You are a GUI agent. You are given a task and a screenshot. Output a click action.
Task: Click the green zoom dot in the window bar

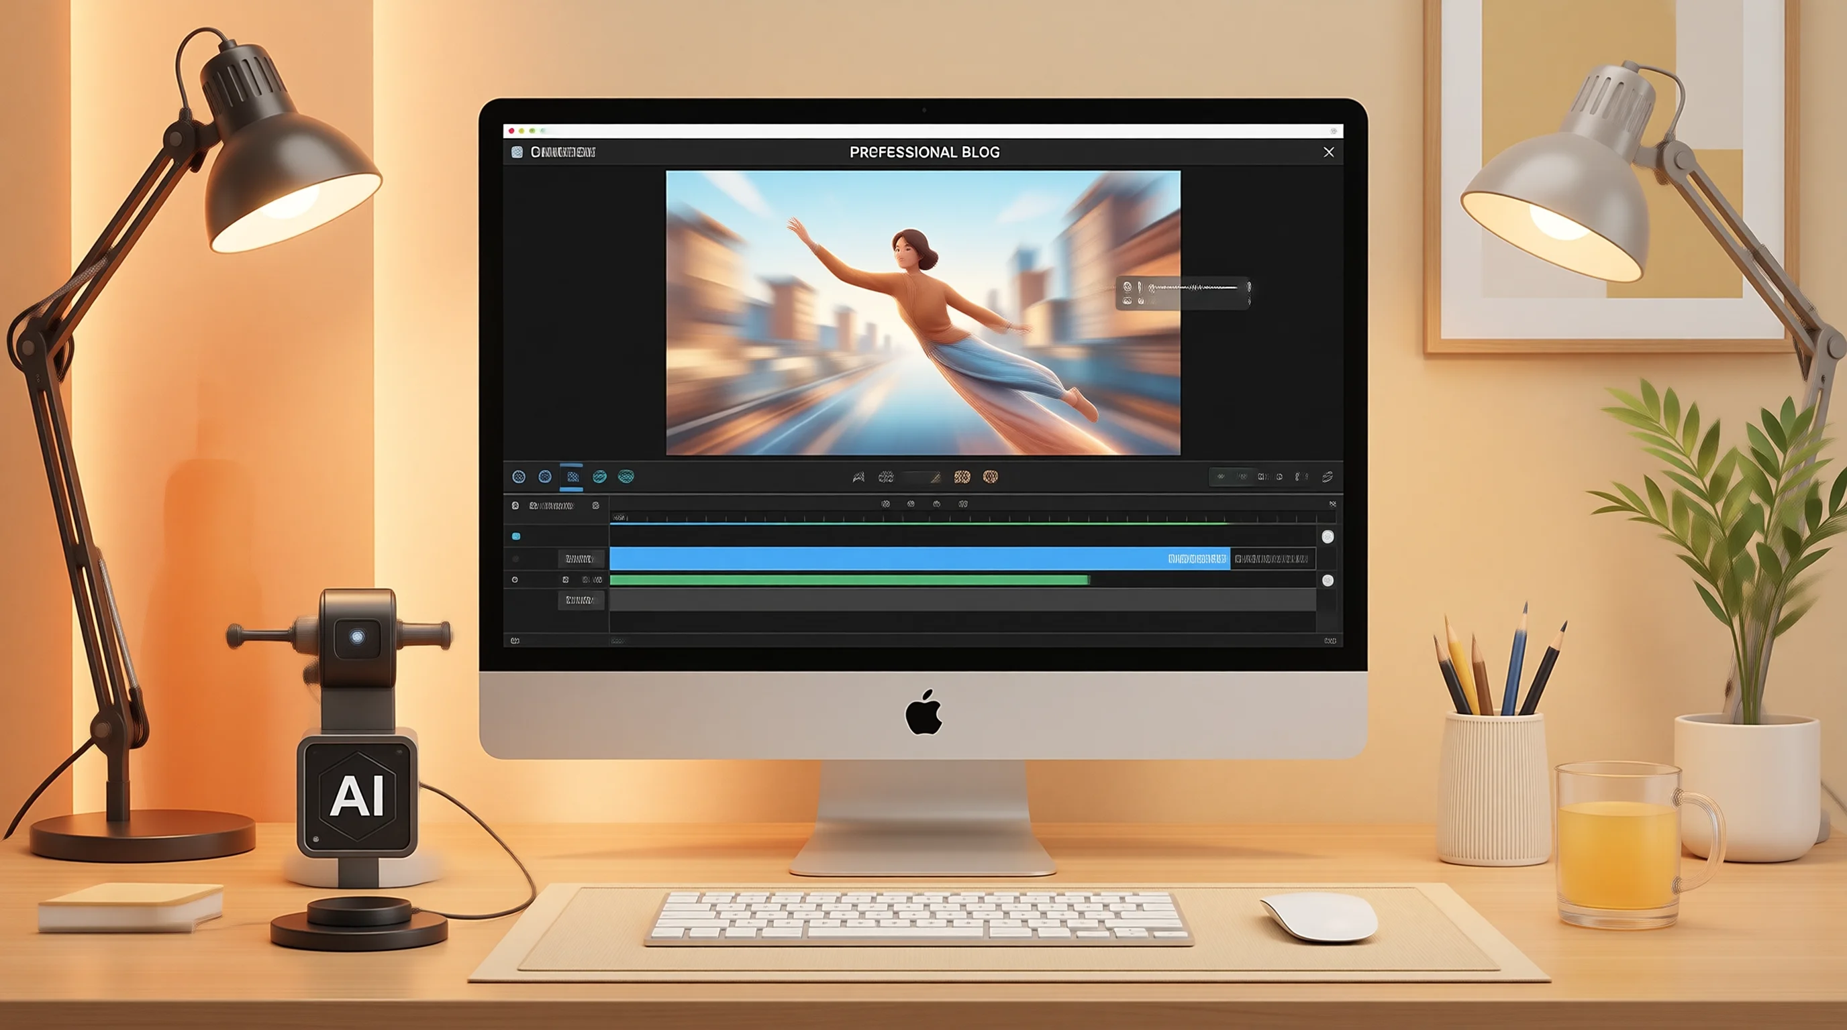click(532, 131)
